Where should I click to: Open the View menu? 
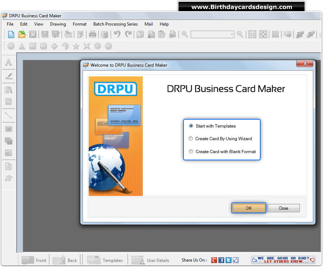tap(39, 24)
